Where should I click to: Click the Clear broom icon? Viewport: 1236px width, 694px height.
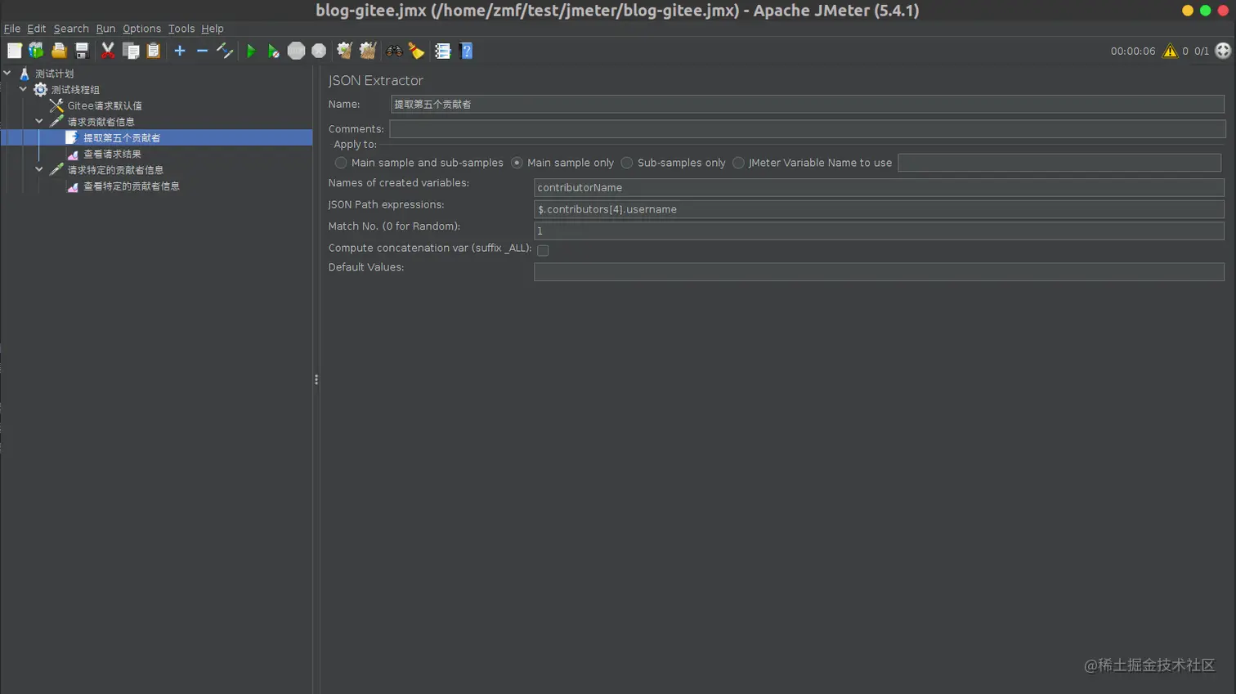pos(344,51)
